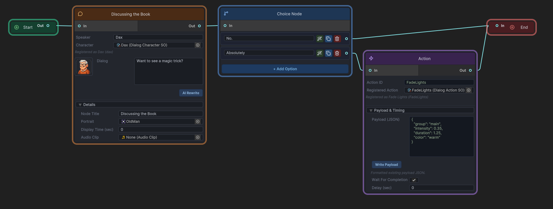Click 'Formatted existing payload JSON.' text

[398, 173]
